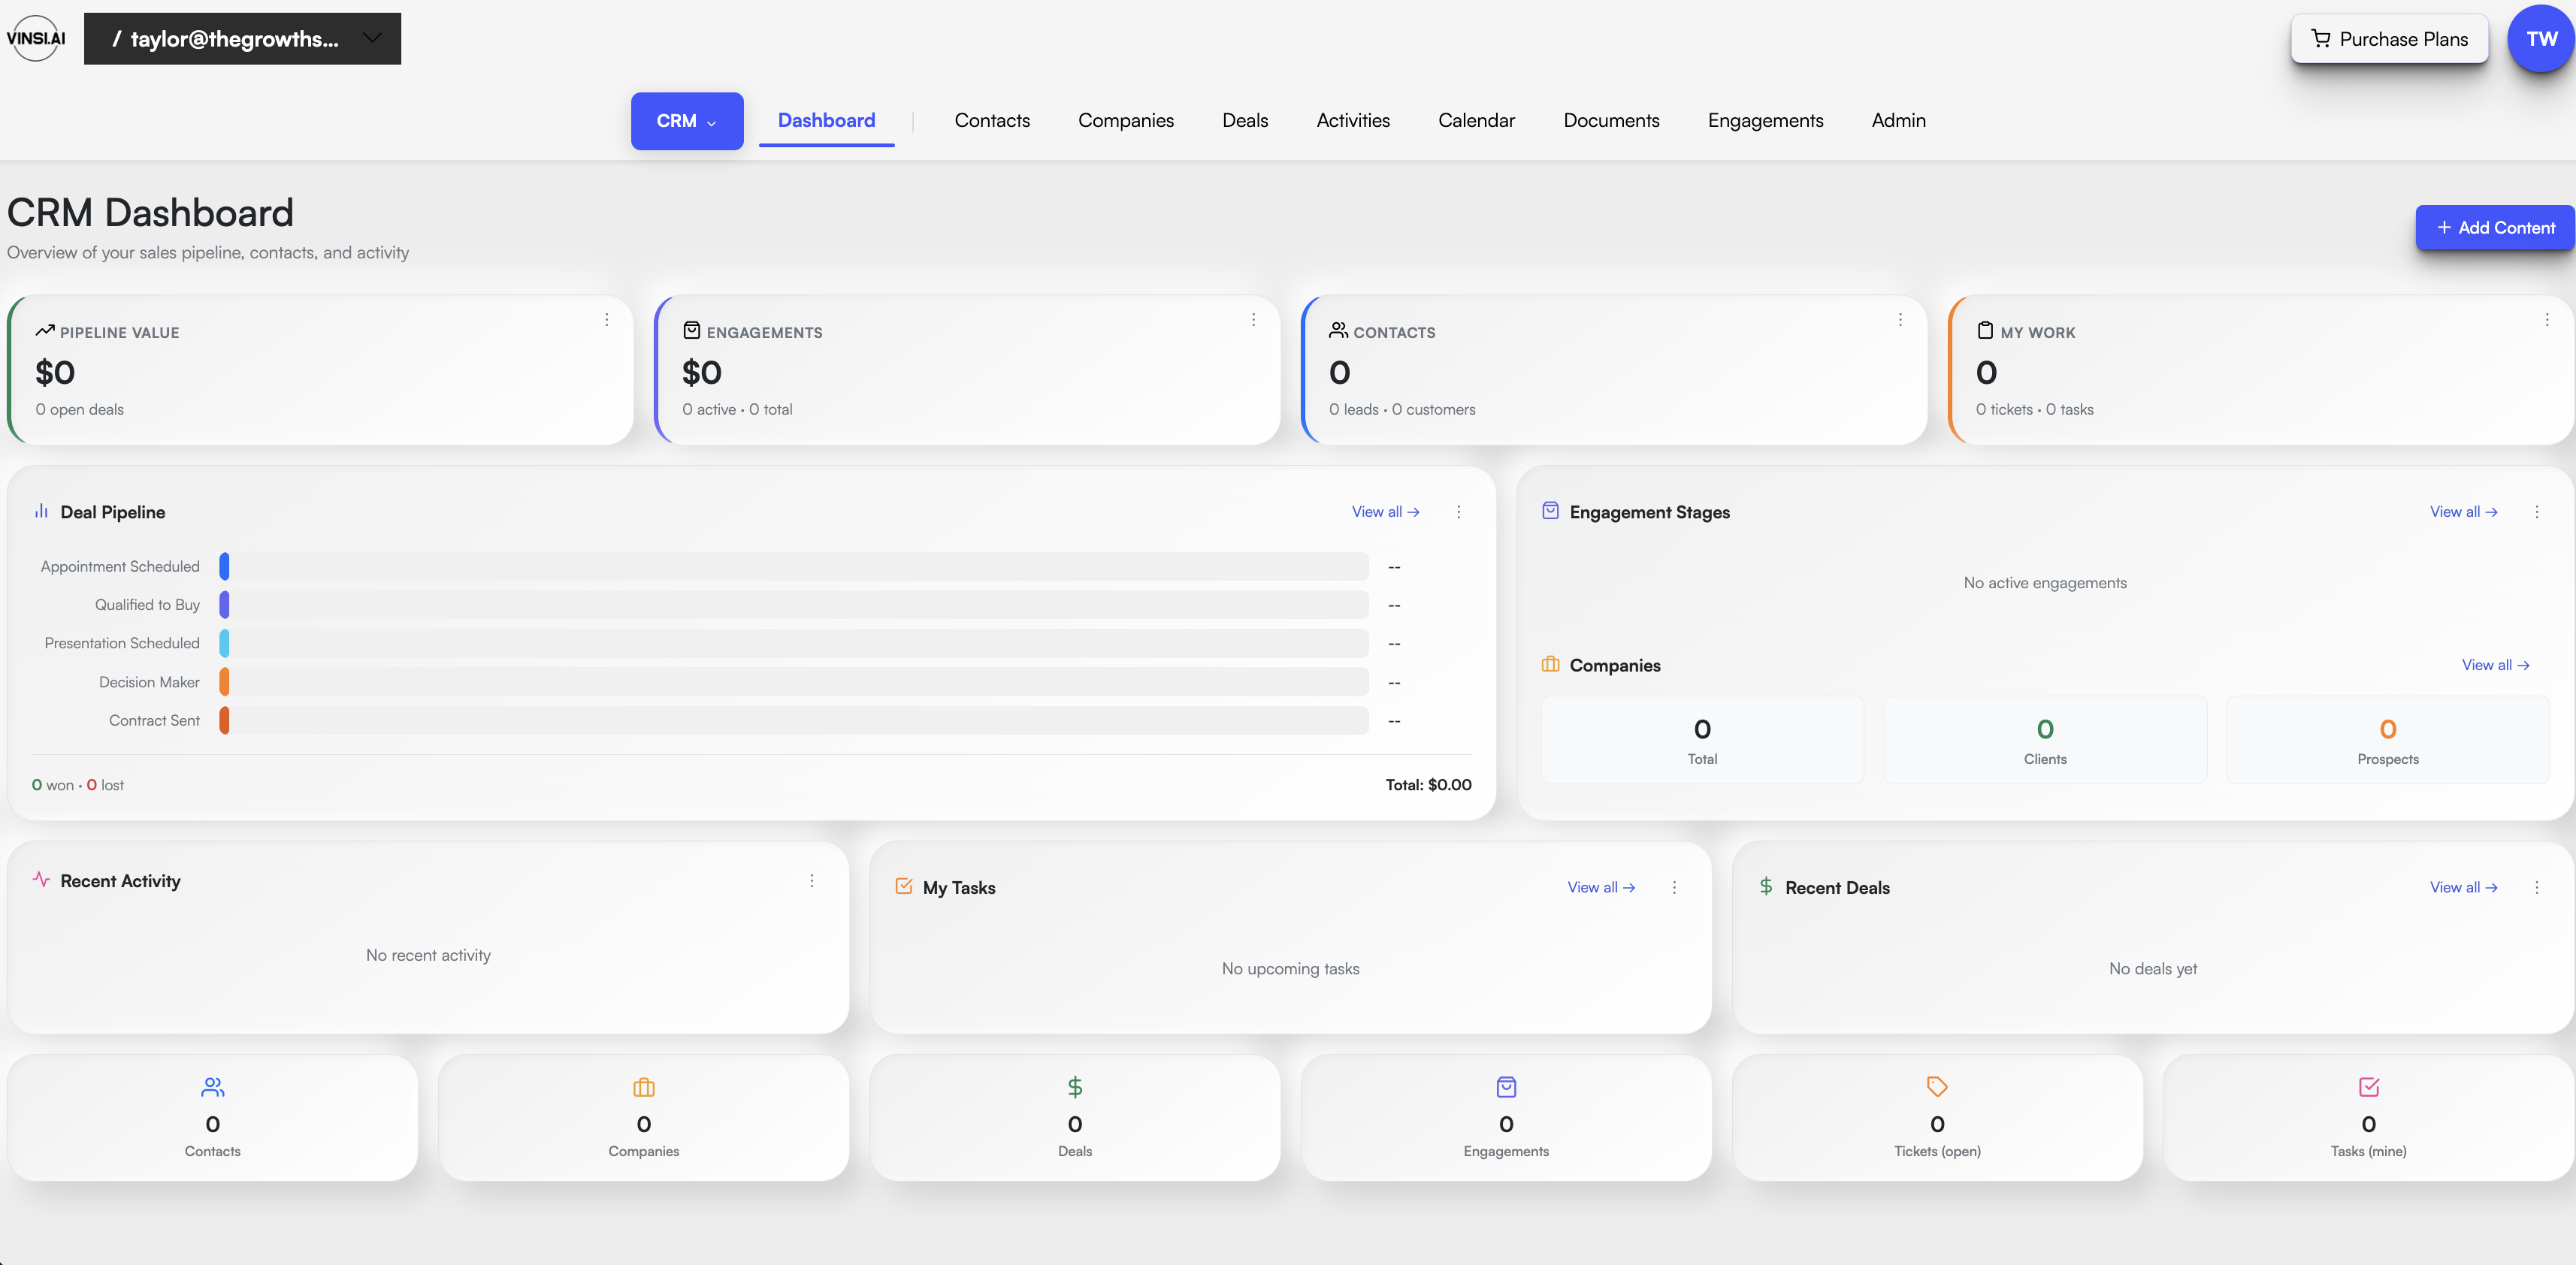Click the Tasks (mine) check icon
Image resolution: width=2576 pixels, height=1265 pixels.
click(2369, 1087)
